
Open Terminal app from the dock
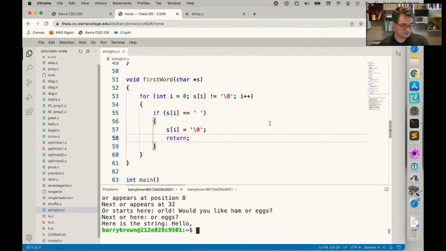(414, 123)
